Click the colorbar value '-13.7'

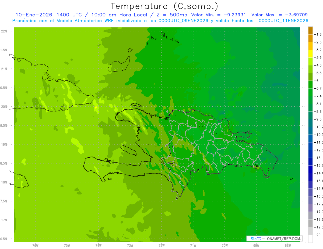318,165
